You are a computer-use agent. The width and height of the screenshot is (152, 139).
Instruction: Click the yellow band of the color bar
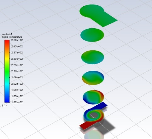pyautogui.click(x=7, y=59)
